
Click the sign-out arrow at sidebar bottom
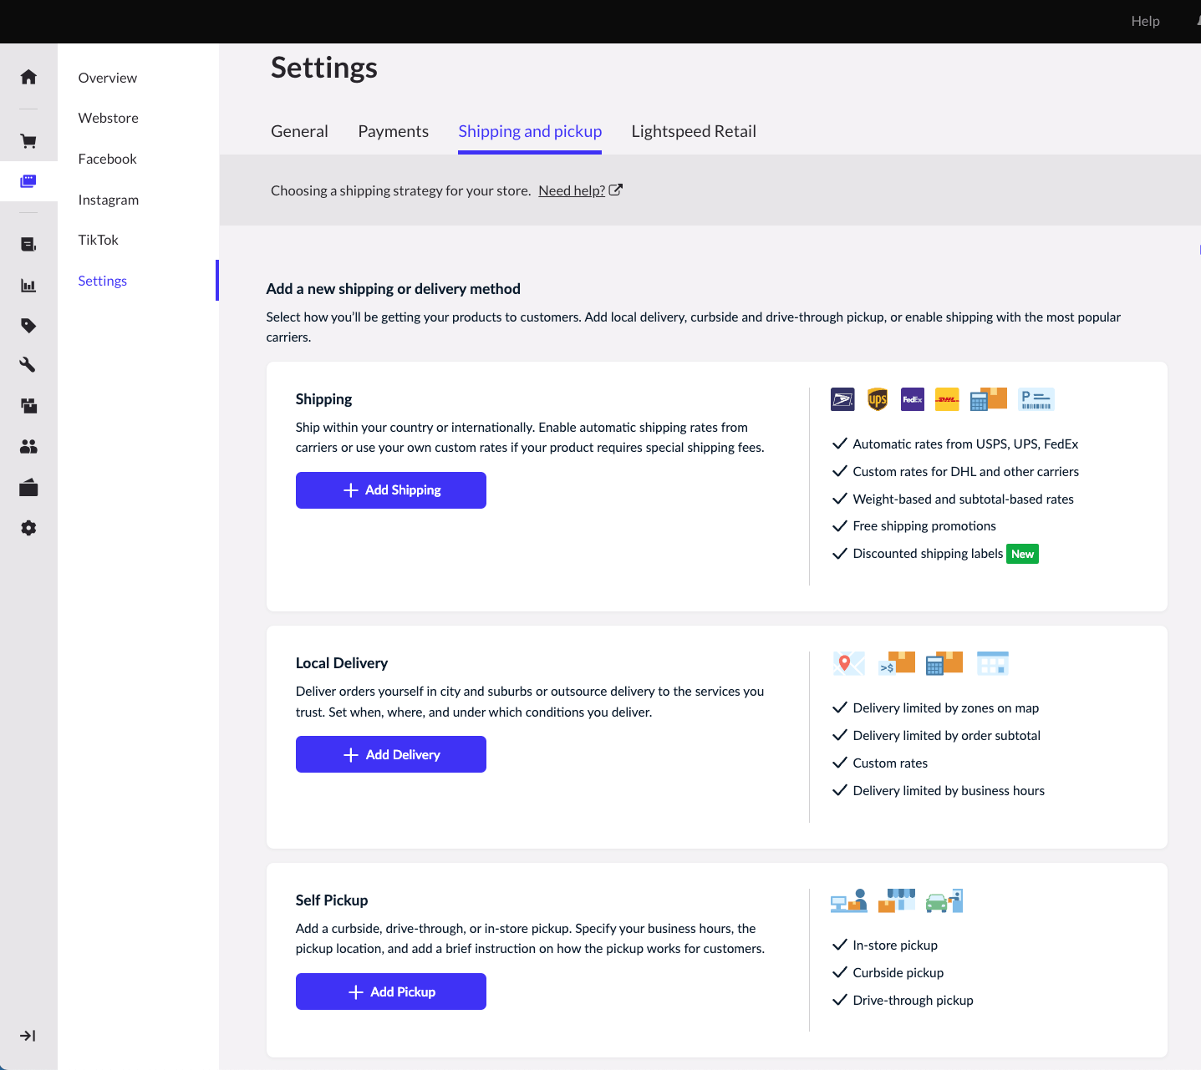(x=28, y=1036)
